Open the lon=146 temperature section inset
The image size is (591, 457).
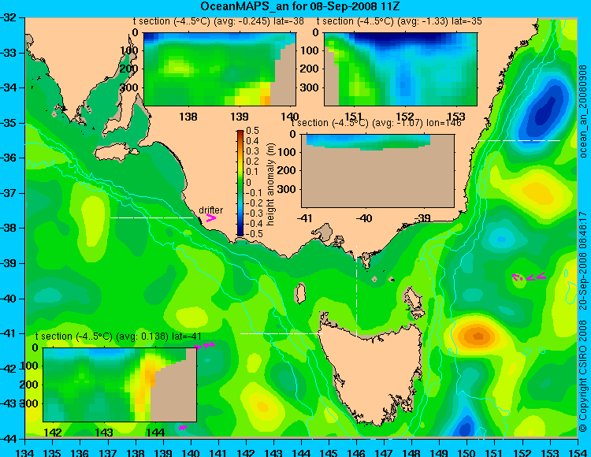378,171
